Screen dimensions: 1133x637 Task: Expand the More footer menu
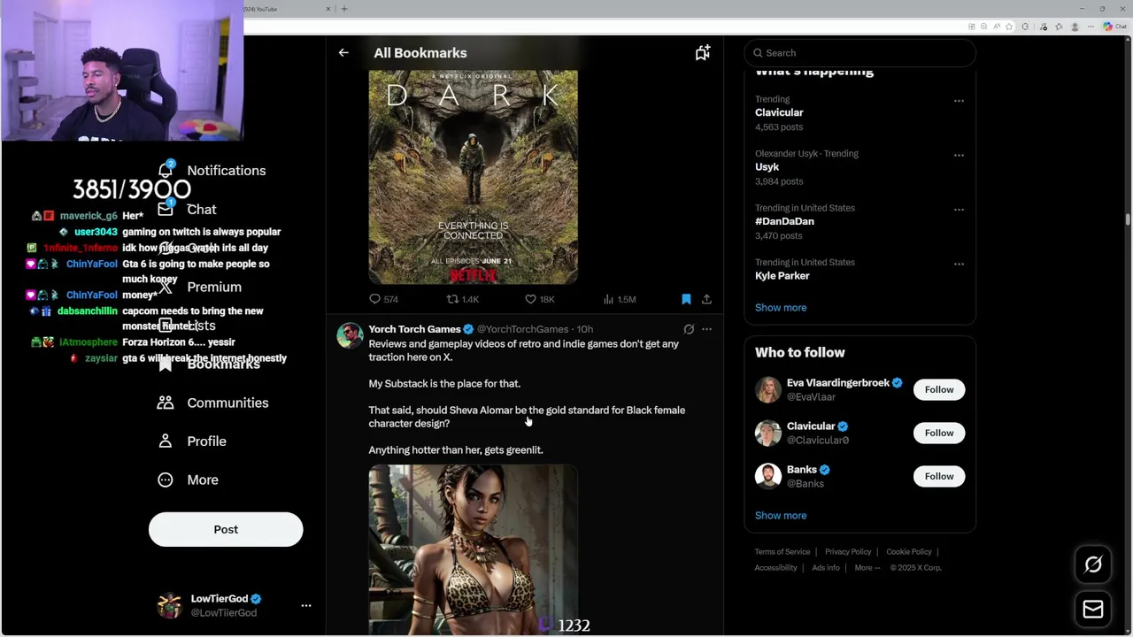[867, 568]
